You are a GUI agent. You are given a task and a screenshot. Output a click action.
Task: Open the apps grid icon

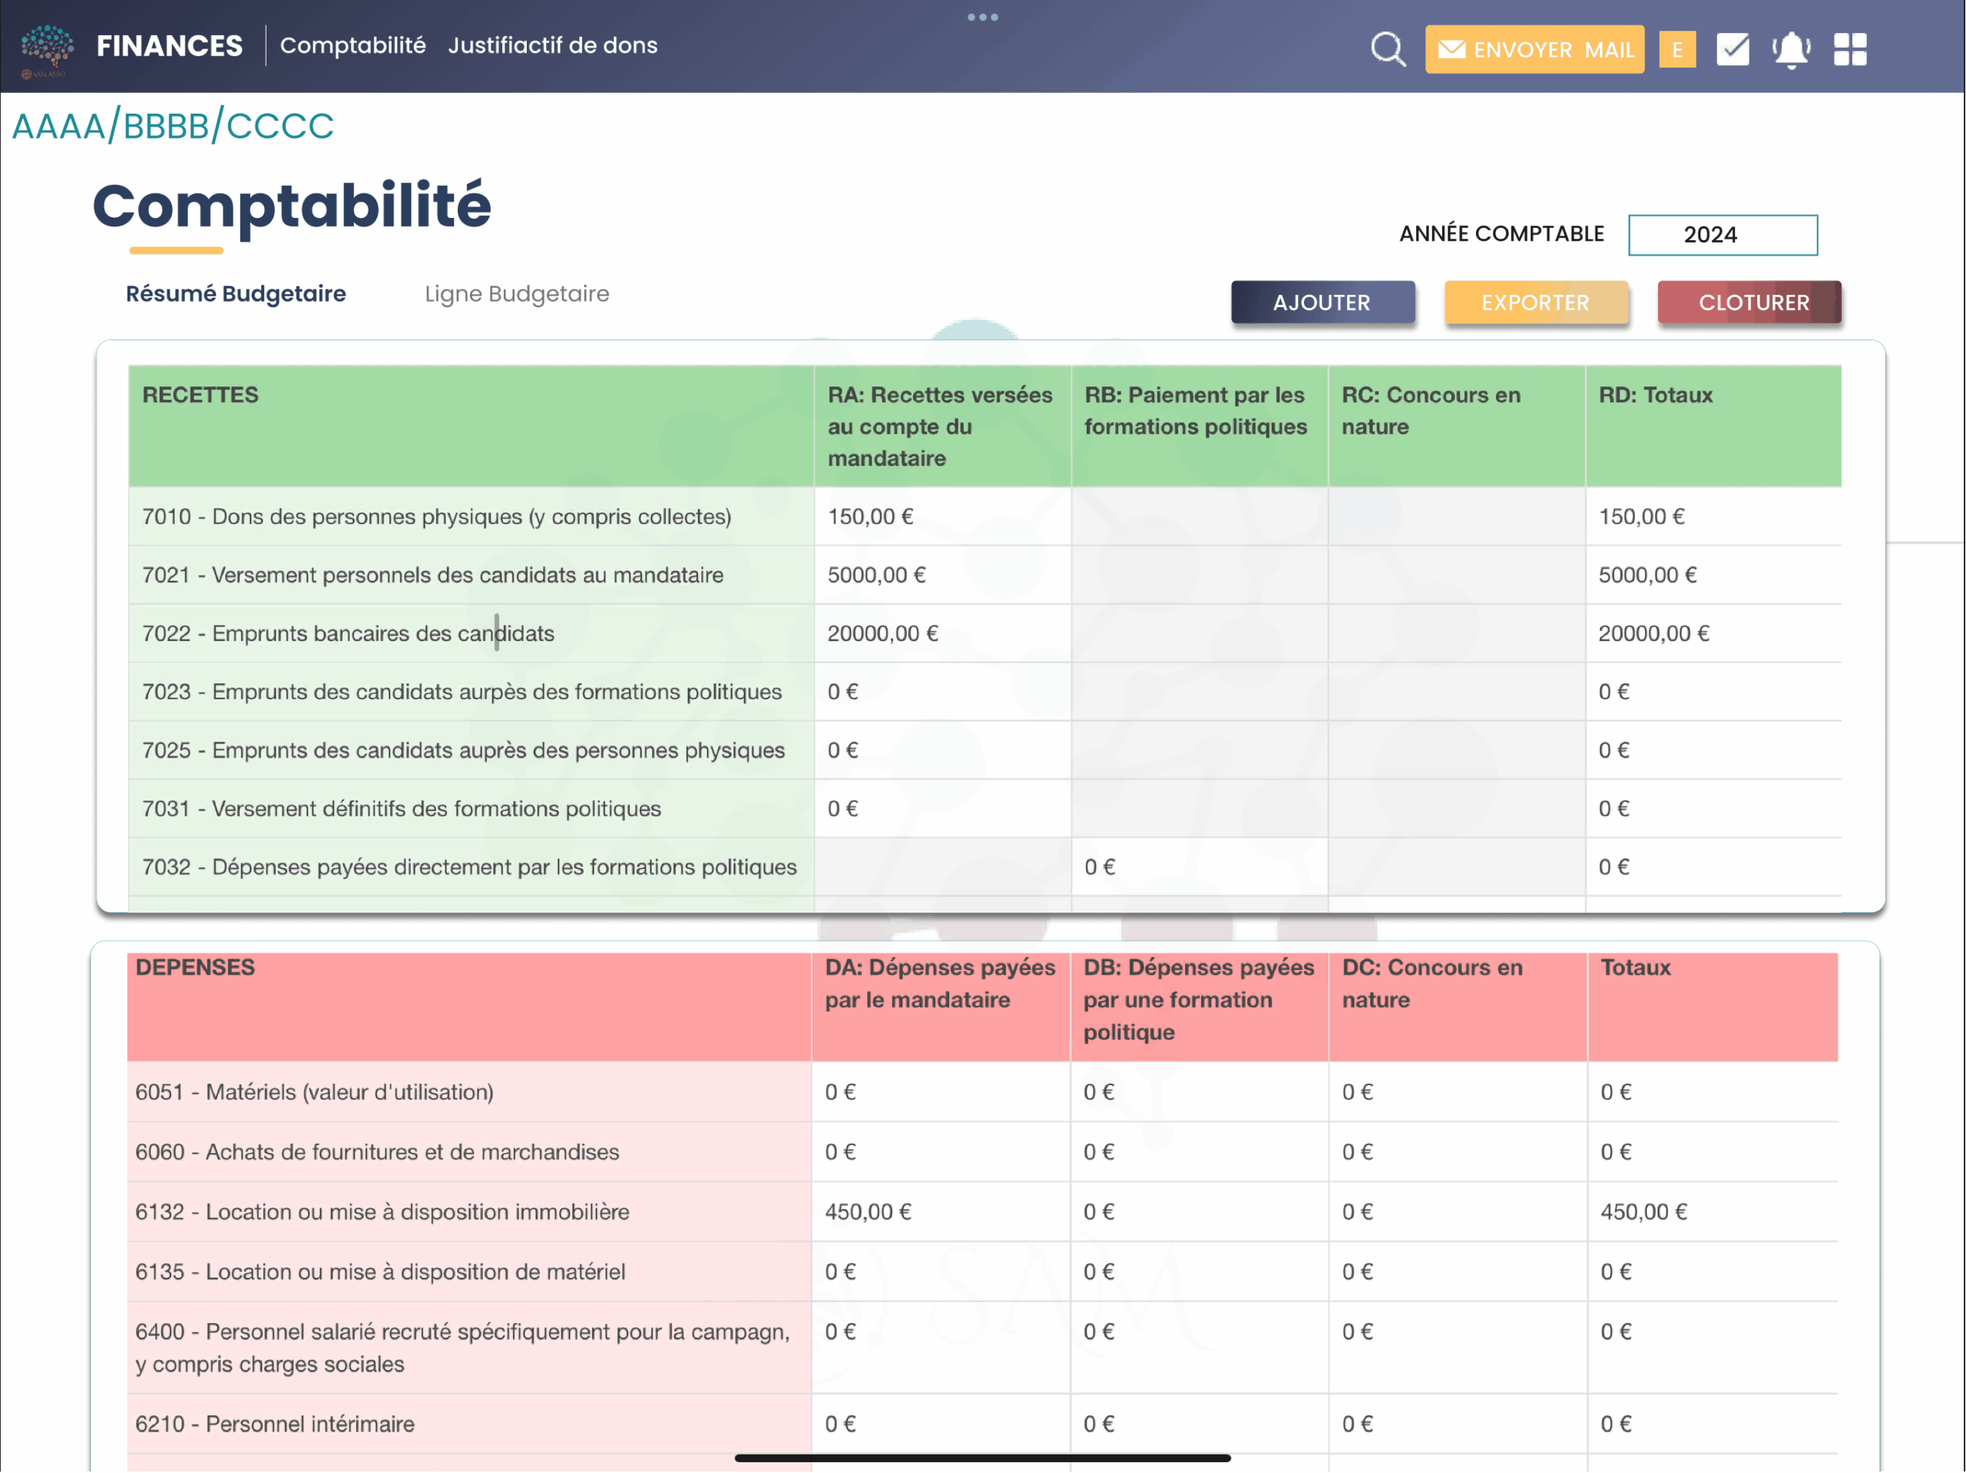[x=1849, y=49]
